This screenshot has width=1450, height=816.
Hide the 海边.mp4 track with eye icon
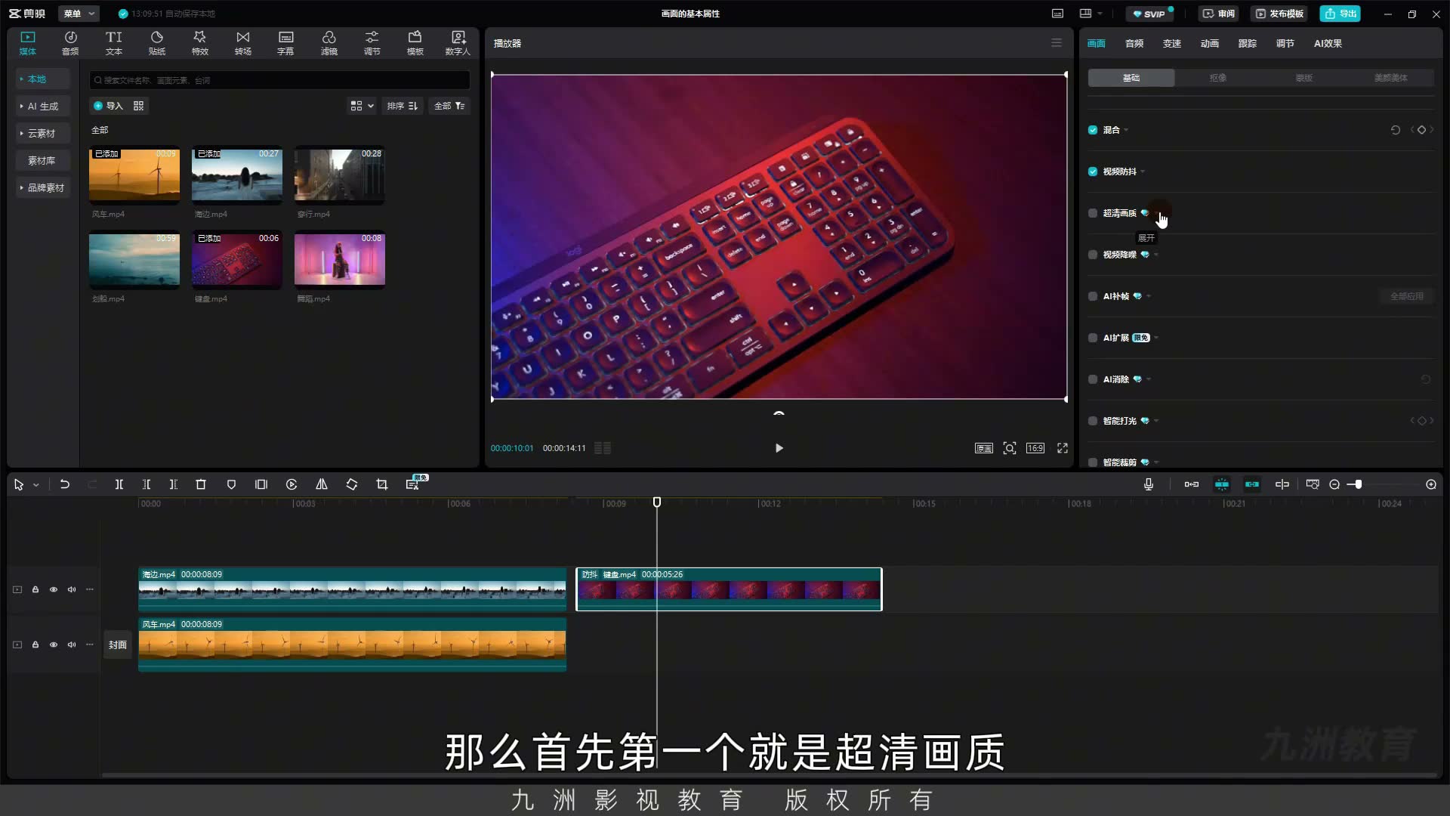54,589
